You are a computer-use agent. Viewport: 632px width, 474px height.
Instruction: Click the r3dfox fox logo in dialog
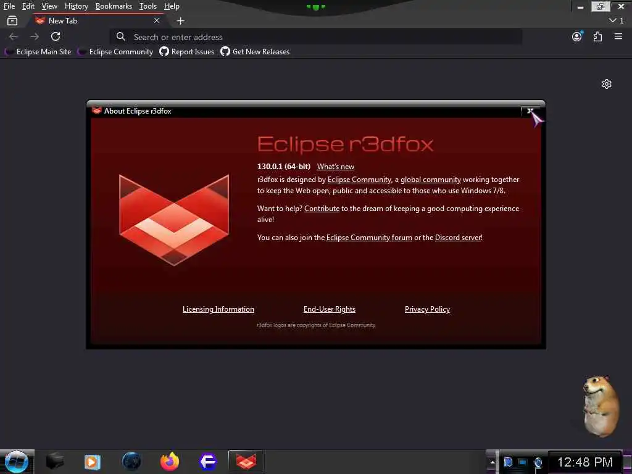click(174, 220)
